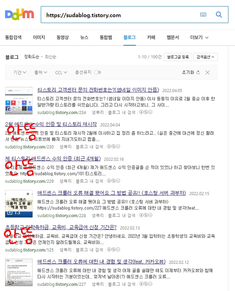Click the 1-10 / 190건 result count
Viewport: 235px width, 291px height.
click(x=150, y=57)
